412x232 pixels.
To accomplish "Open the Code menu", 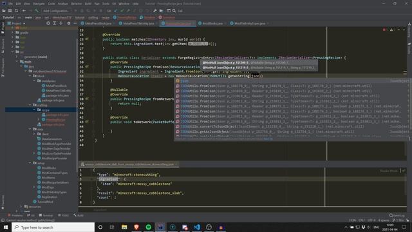I will [x=51, y=4].
